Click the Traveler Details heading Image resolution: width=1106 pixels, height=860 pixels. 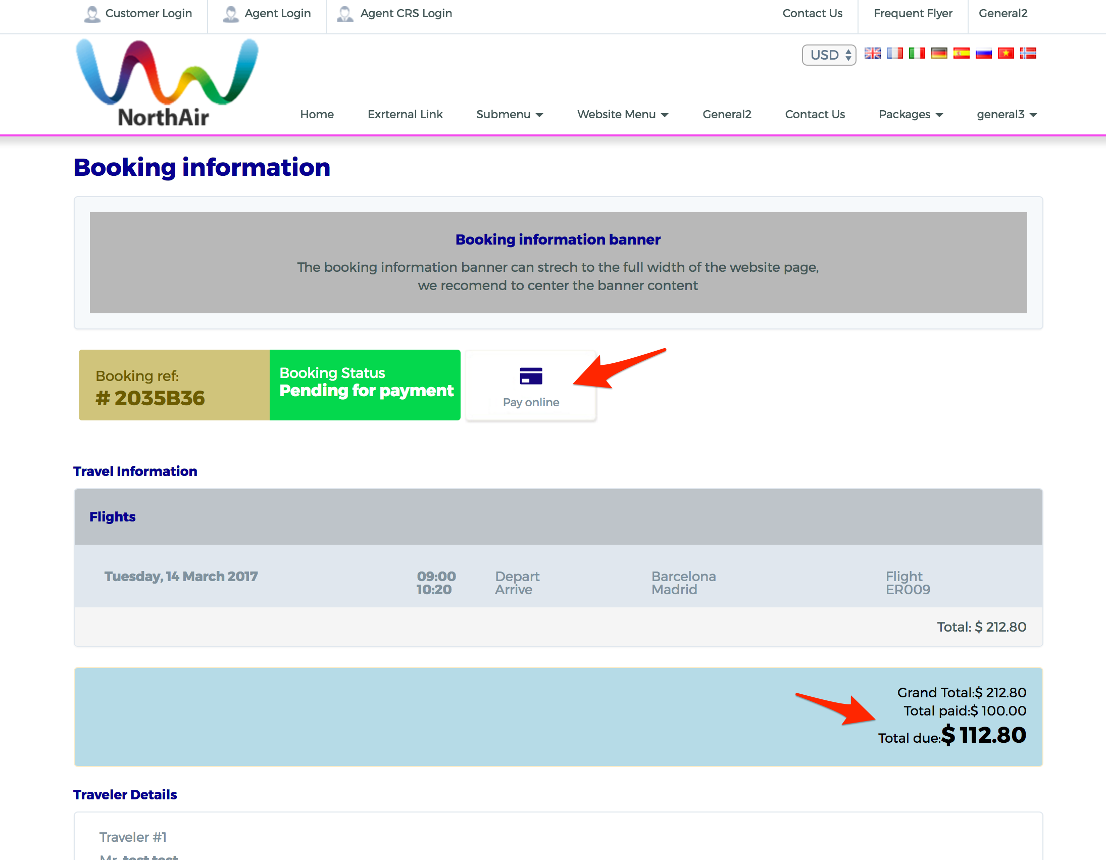coord(125,795)
